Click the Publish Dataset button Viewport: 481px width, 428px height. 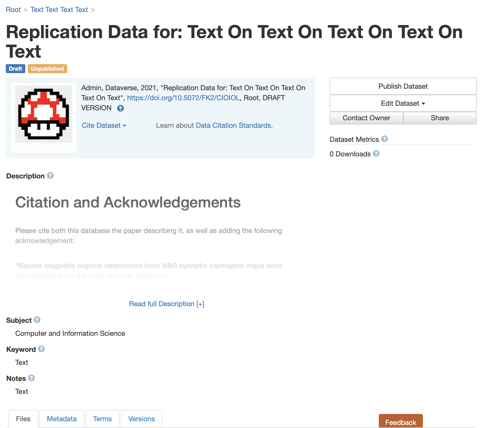403,86
